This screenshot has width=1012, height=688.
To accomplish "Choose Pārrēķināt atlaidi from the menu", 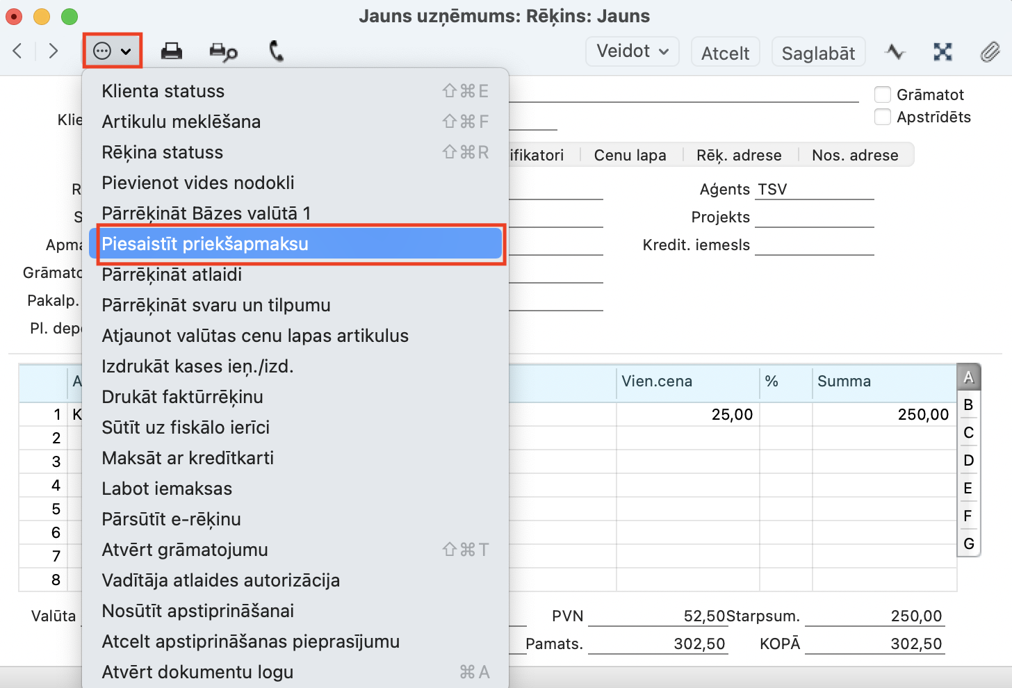I will tap(172, 275).
